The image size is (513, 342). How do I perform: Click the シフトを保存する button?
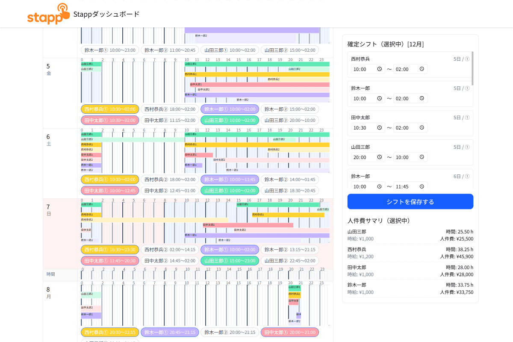(410, 201)
